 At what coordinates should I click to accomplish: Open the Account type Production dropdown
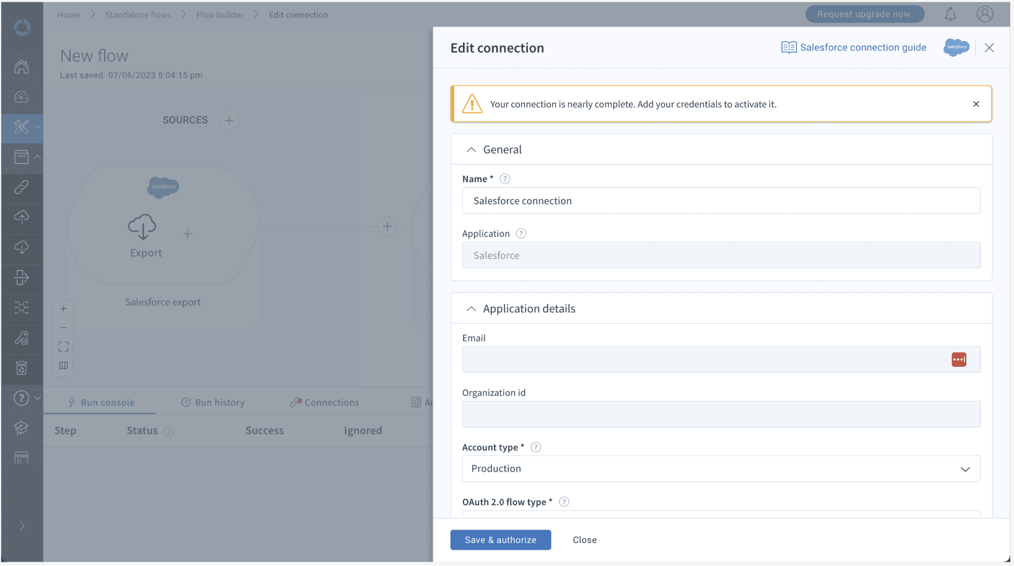click(721, 469)
